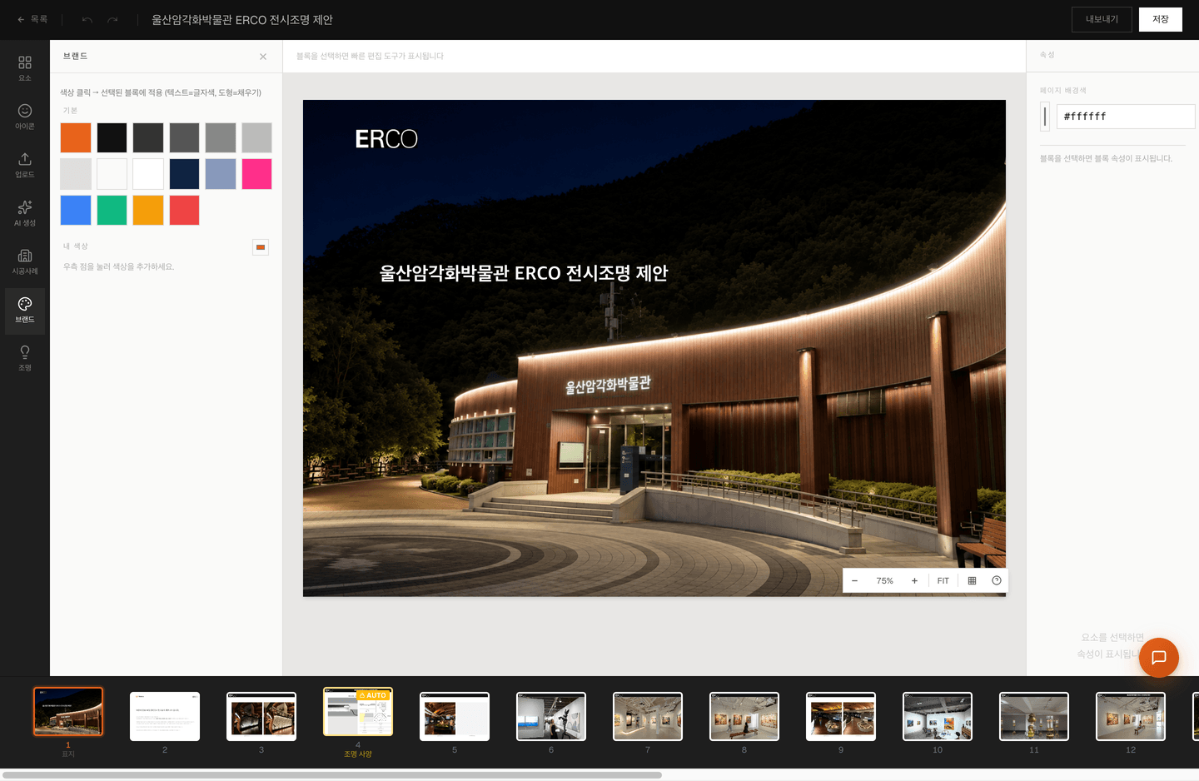
Task: Open the 조명 lightbulb panel
Action: click(25, 358)
